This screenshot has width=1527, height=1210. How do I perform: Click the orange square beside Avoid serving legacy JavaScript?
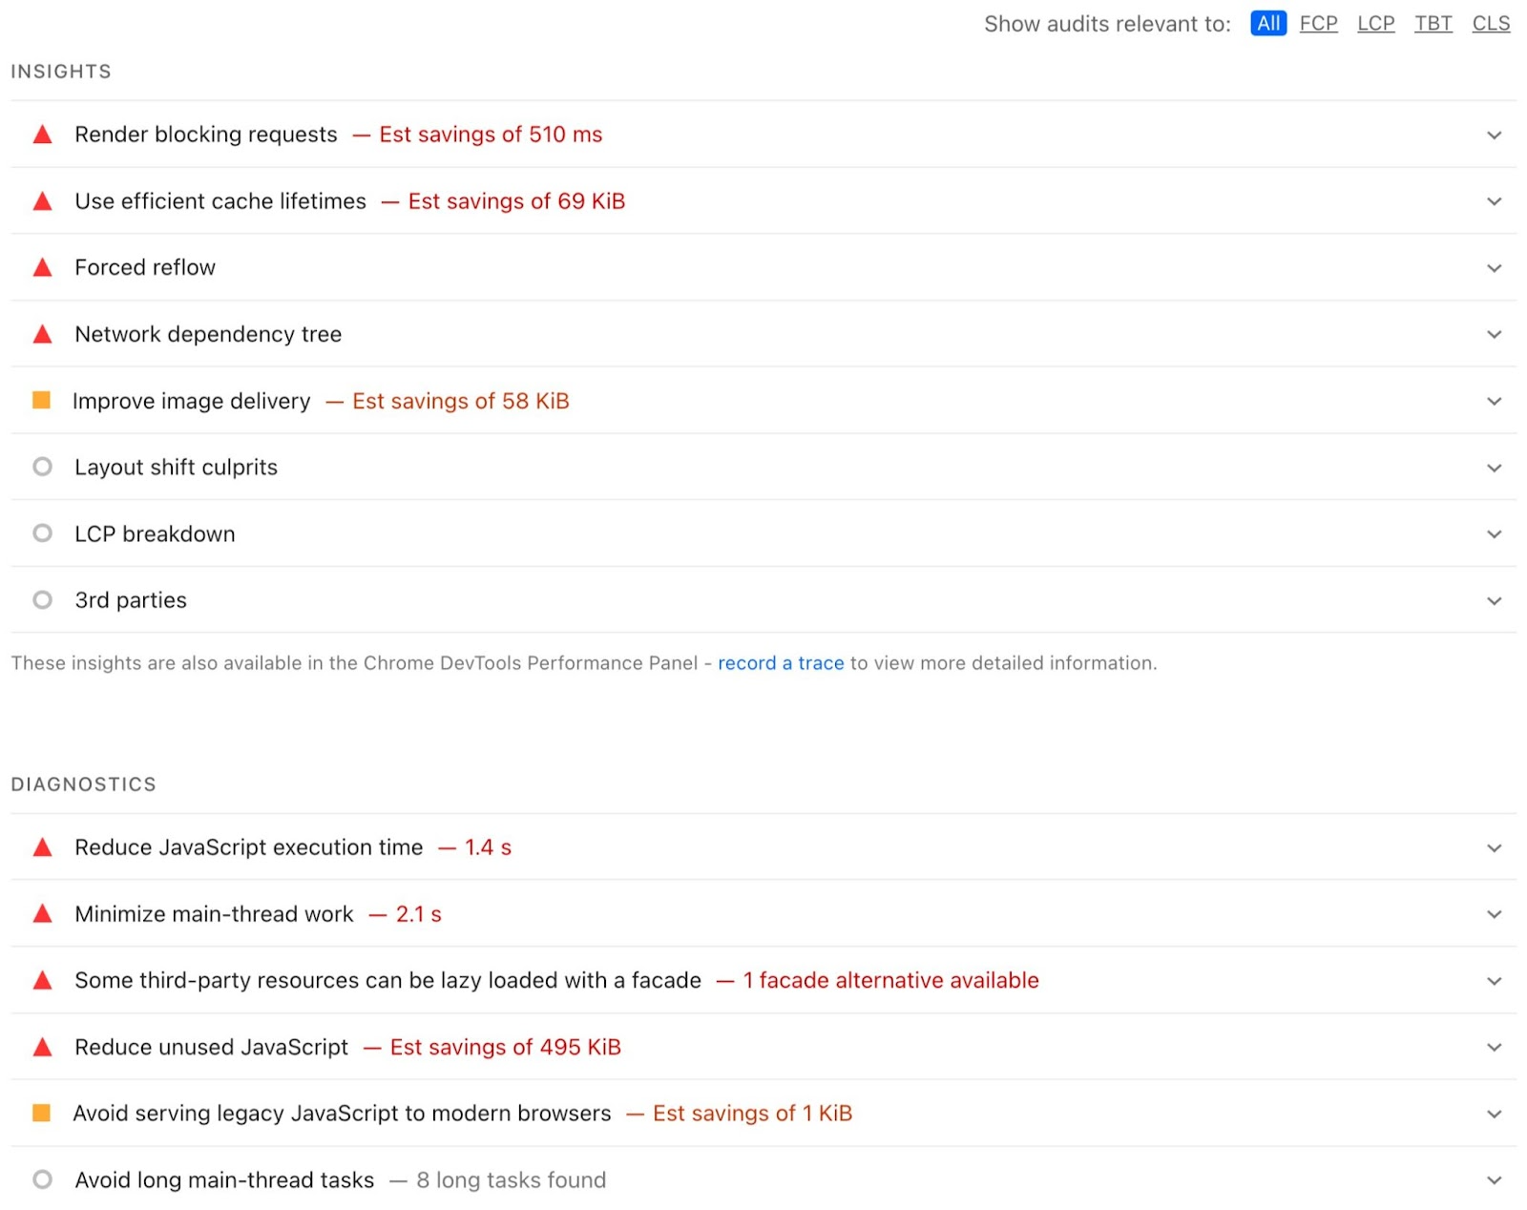click(42, 1113)
